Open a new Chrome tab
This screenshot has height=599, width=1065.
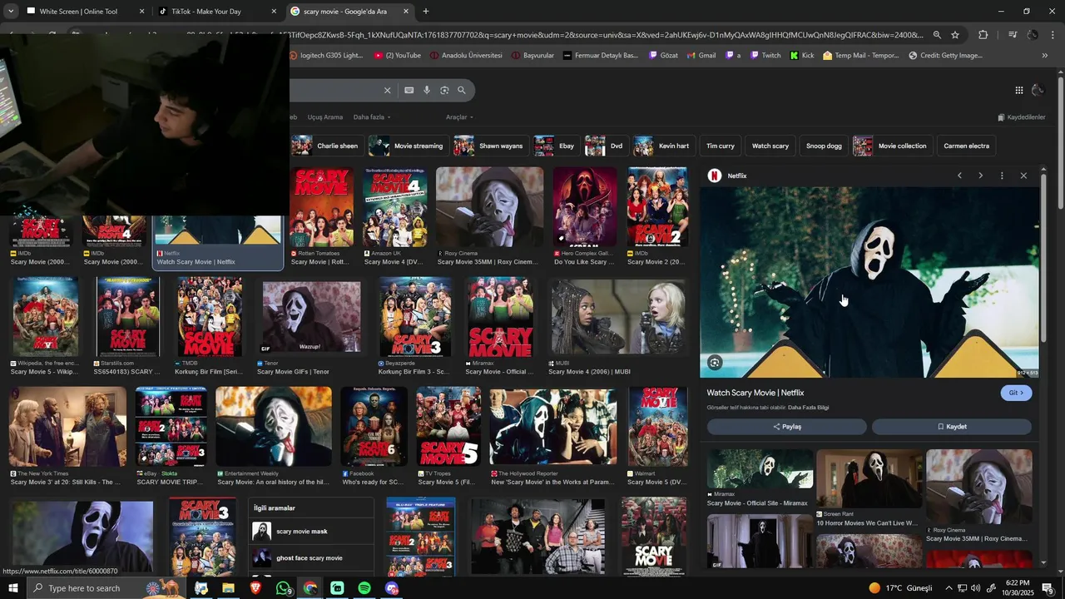pyautogui.click(x=426, y=12)
